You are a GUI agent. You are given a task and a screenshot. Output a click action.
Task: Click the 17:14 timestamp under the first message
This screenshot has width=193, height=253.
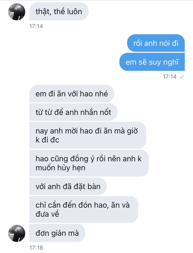(36, 26)
